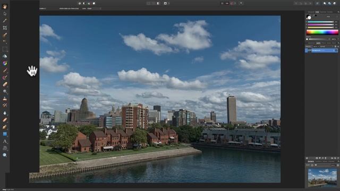The image size is (340, 191).
Task: Click the primary white color circle
Action: click(x=309, y=18)
